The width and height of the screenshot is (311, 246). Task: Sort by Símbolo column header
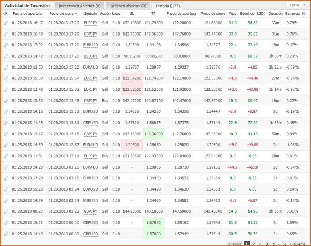point(90,13)
